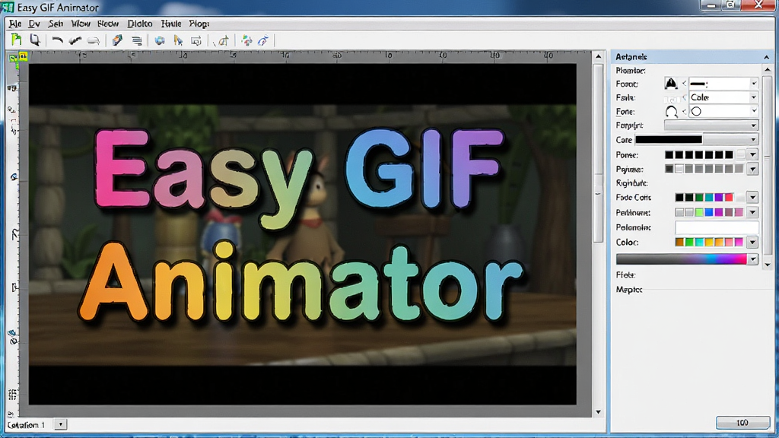Click the black brush-stroke icon in toolbar

(x=75, y=41)
